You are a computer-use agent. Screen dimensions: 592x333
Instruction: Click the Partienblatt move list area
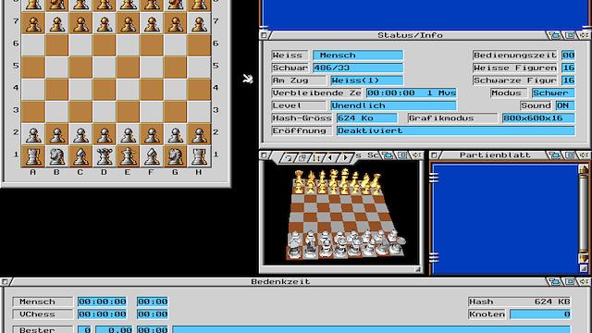pyautogui.click(x=505, y=218)
